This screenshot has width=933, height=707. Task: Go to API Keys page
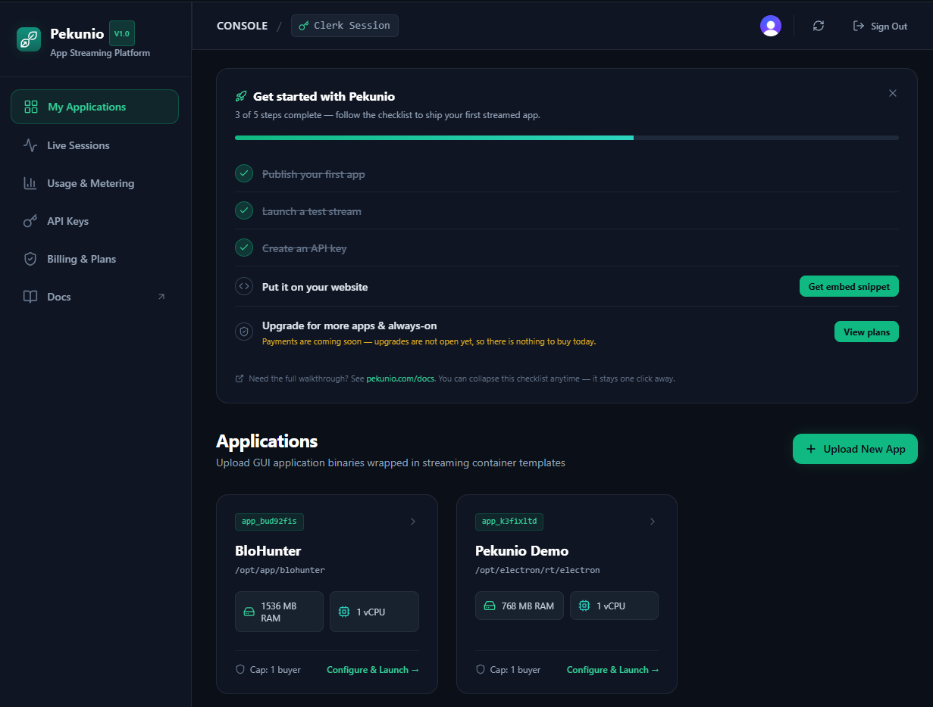pyautogui.click(x=95, y=221)
